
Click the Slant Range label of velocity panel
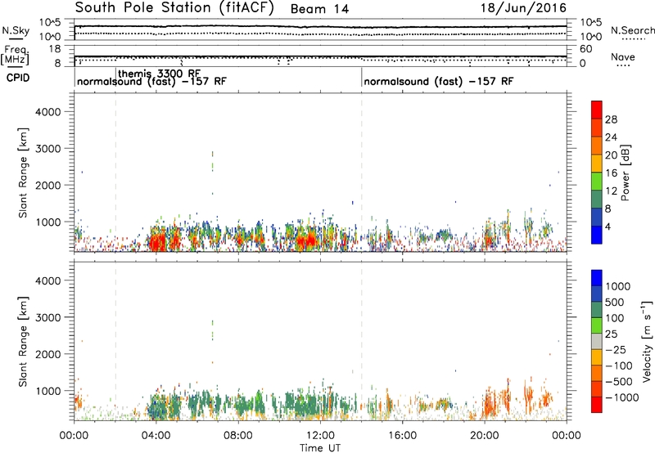[23, 342]
